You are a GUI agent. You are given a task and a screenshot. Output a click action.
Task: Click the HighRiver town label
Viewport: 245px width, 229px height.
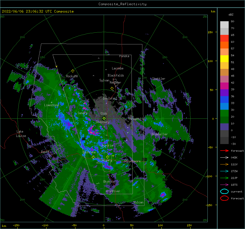(113, 191)
